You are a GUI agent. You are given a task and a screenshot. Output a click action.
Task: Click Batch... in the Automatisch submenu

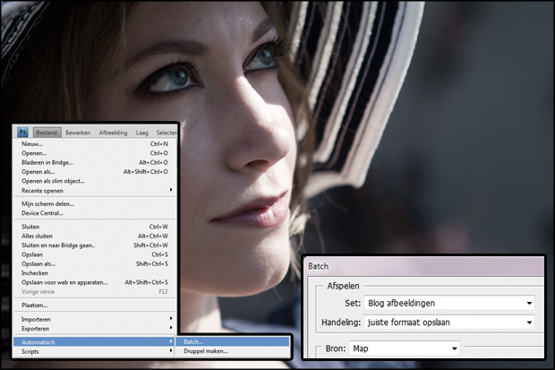tap(193, 341)
